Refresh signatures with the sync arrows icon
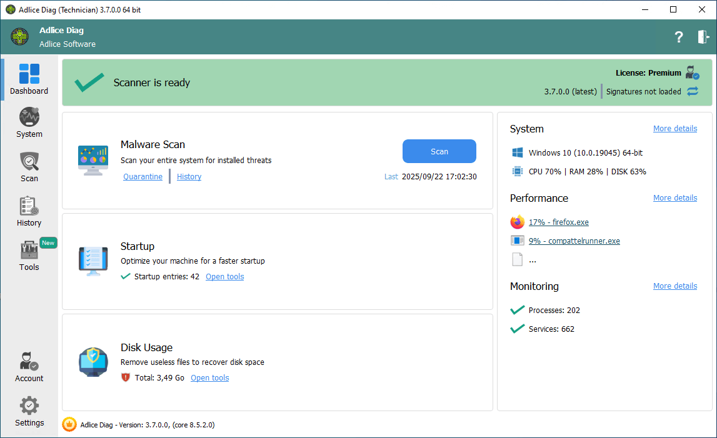Viewport: 717px width, 438px height. 693,91
